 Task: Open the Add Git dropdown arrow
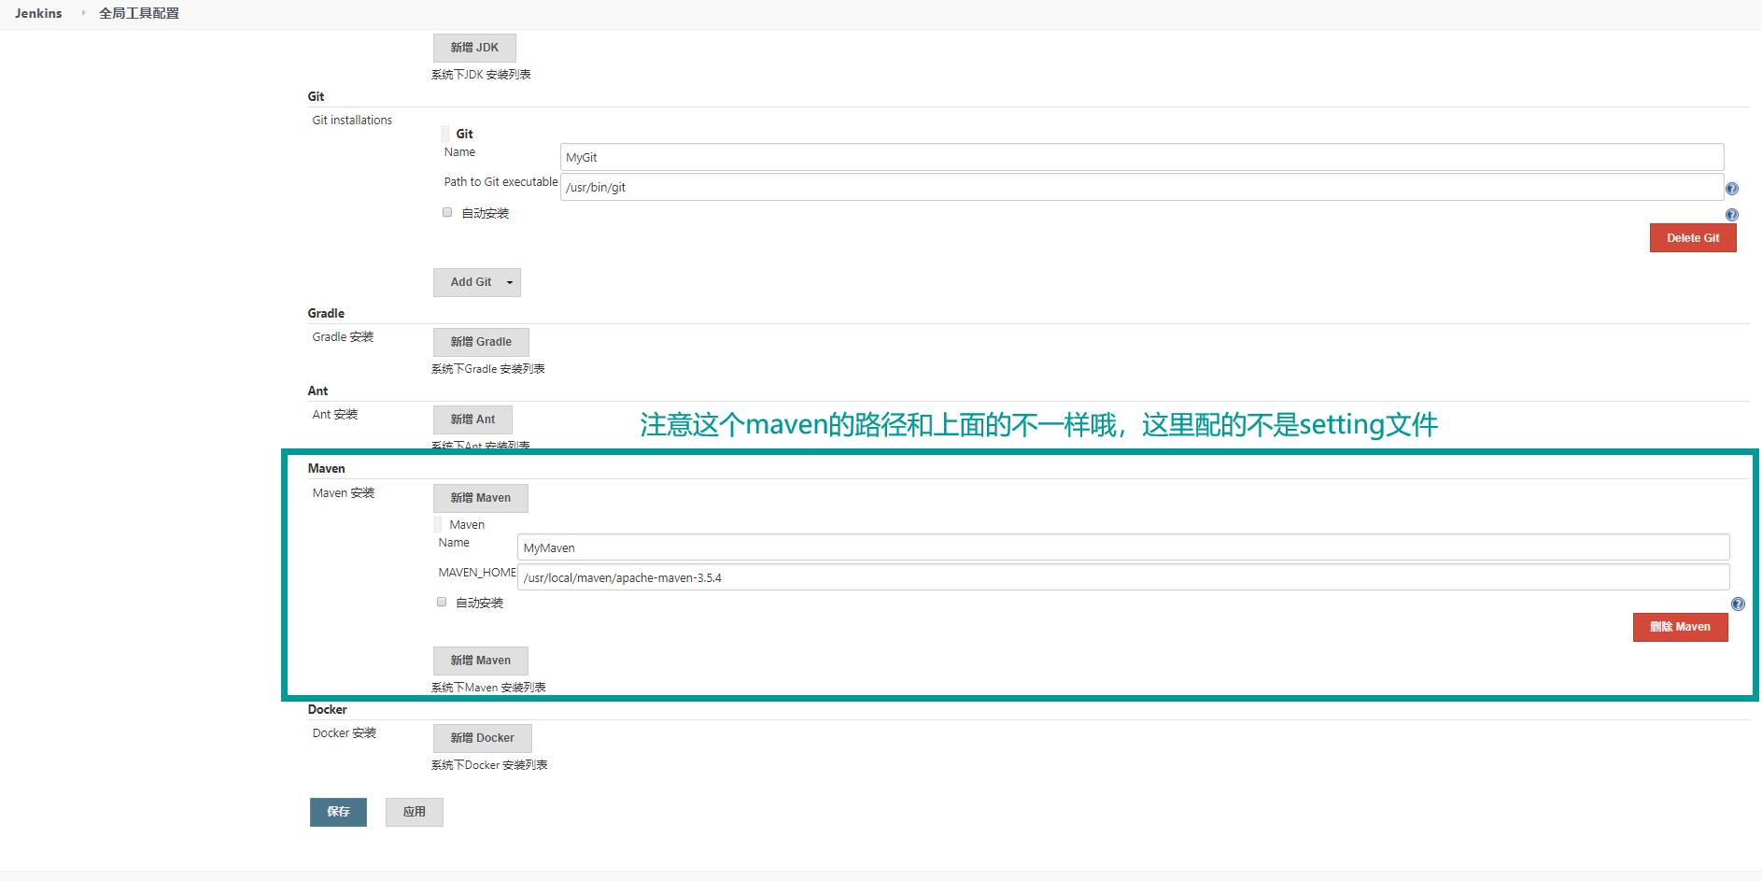(x=510, y=282)
